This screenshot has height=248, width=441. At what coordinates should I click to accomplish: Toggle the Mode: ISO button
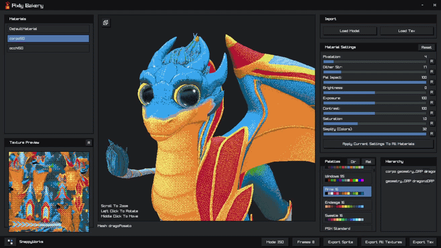click(x=275, y=242)
